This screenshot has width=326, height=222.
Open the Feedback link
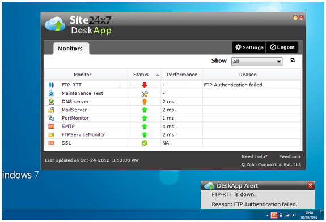[290, 156]
